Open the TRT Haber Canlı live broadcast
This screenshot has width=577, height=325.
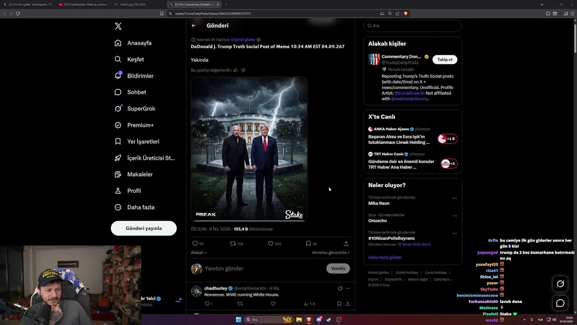click(x=412, y=161)
